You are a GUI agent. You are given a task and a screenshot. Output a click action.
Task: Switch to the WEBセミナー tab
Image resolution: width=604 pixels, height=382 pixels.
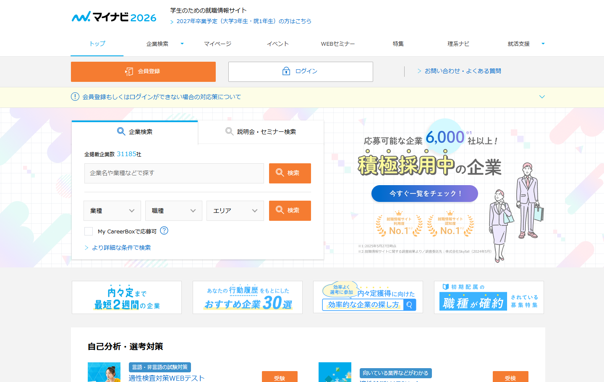click(x=337, y=43)
